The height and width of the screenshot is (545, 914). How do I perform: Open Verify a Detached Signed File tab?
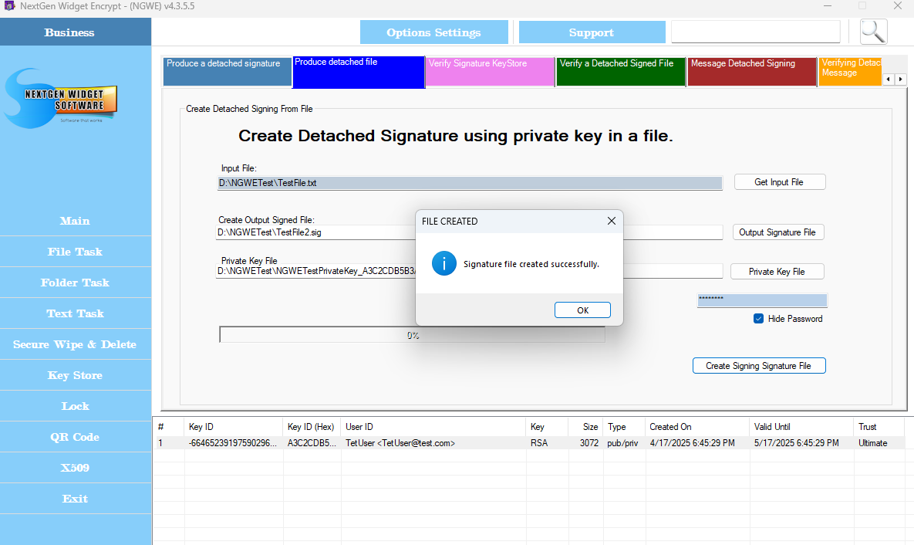[x=621, y=71]
